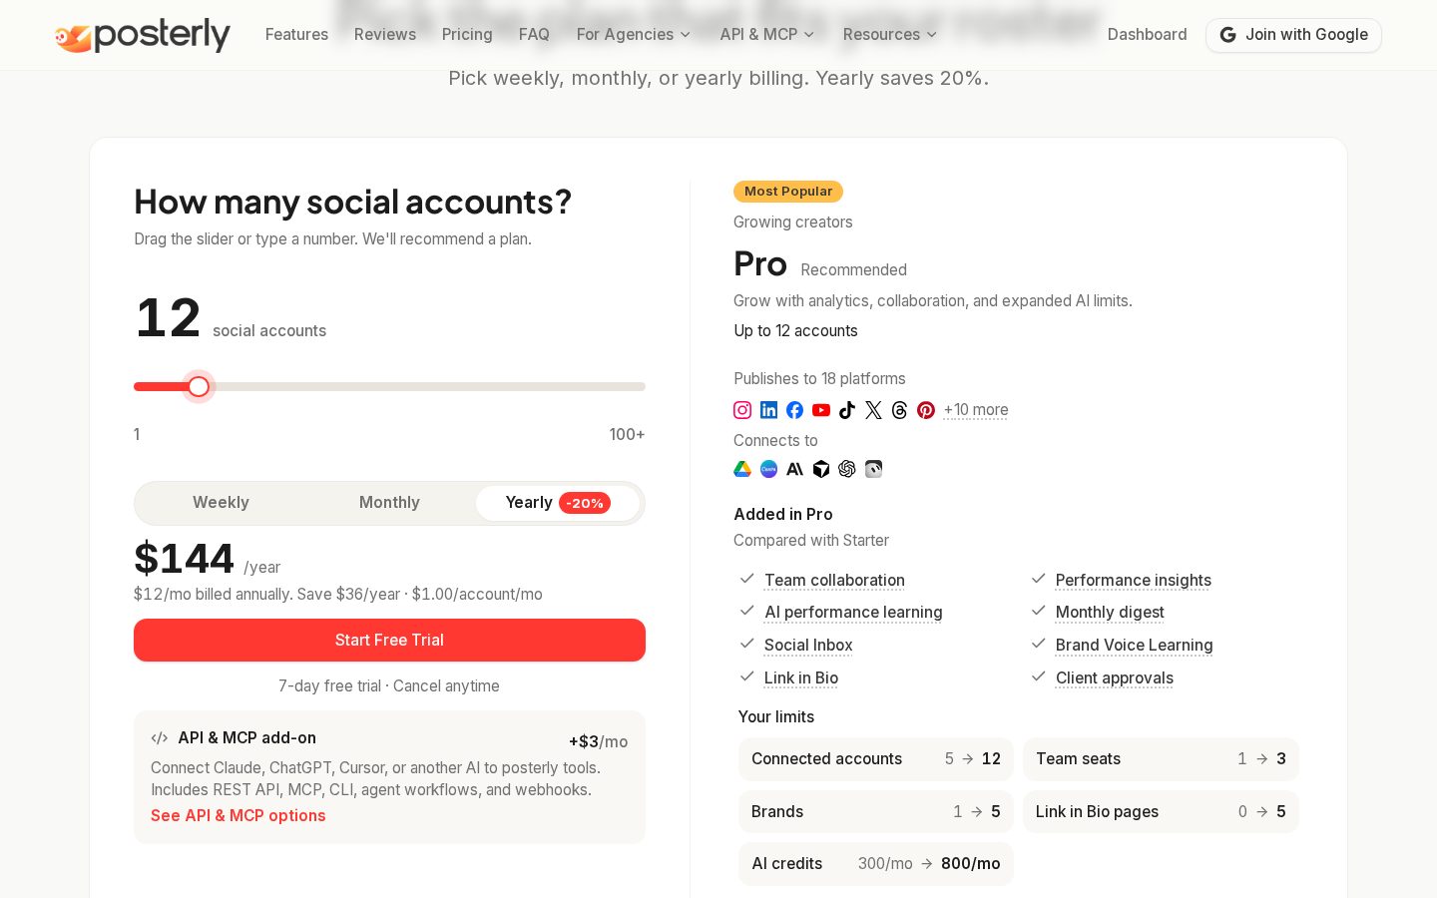Select the X (Twitter) platform icon
Viewport: 1437px width, 898px height.
point(873,410)
